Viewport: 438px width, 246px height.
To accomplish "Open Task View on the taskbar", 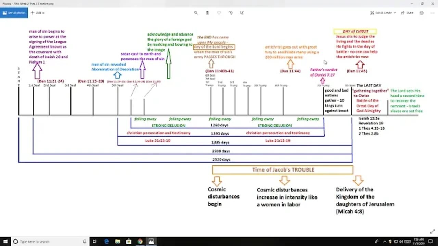I will [x=95, y=241].
